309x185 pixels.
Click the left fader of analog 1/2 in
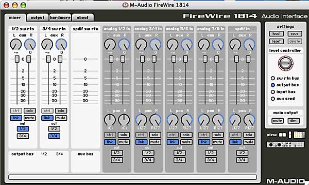point(111,59)
